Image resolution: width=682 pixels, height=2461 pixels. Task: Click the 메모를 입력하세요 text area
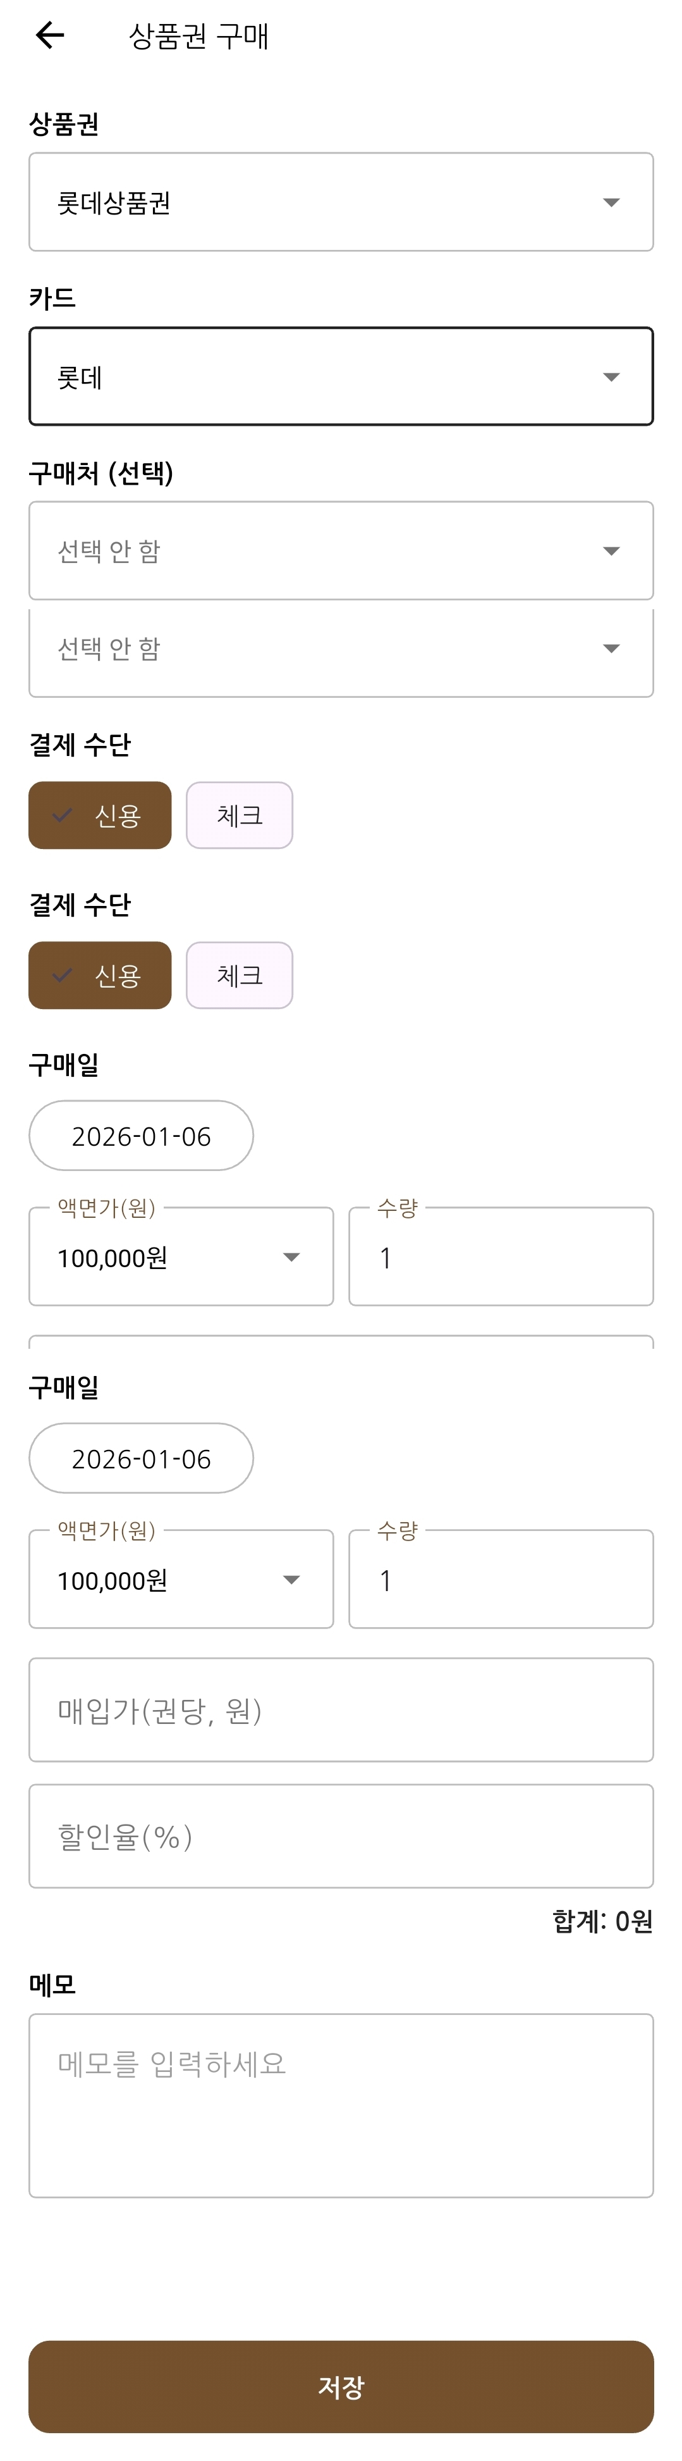pos(341,2105)
